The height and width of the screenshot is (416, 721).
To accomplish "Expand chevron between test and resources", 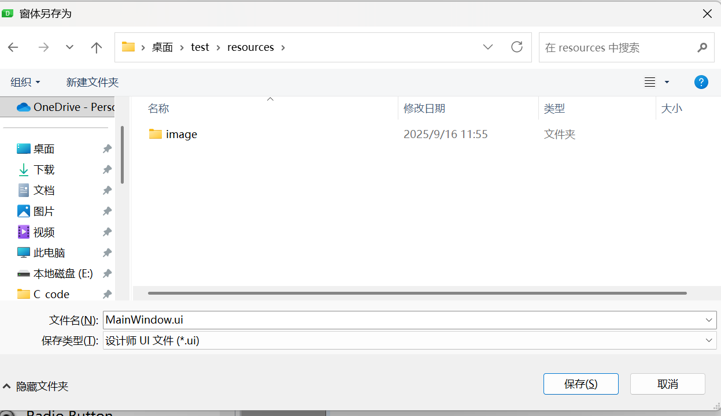I will pos(219,47).
